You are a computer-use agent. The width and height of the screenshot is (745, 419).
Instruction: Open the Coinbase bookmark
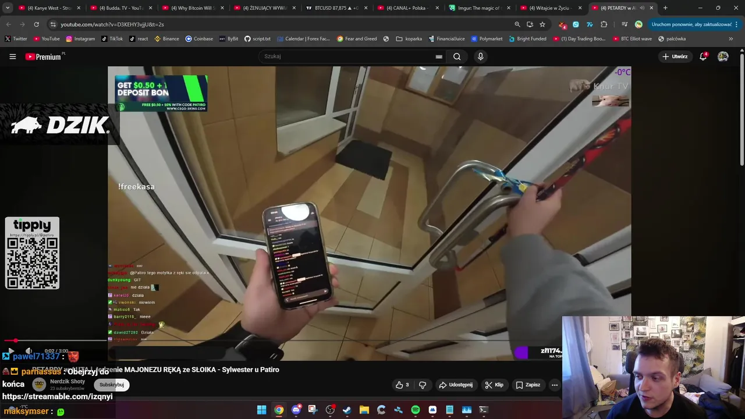point(199,39)
